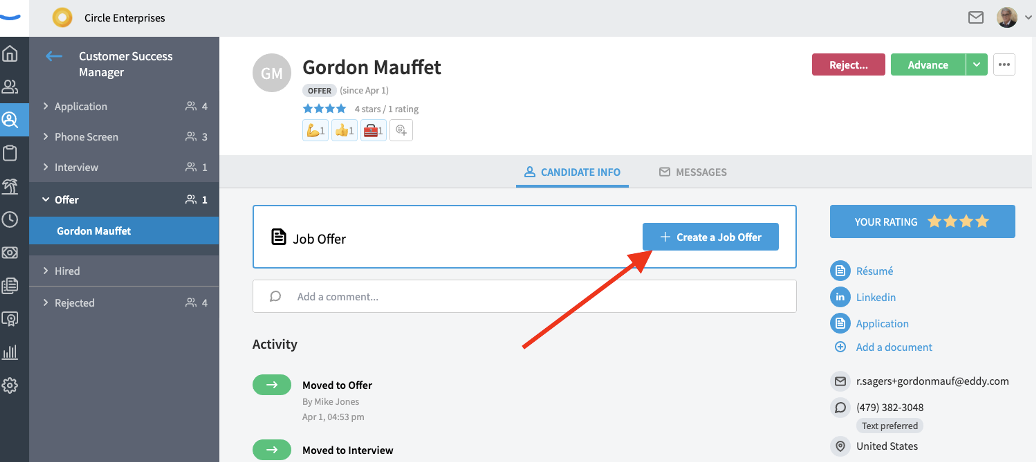The image size is (1036, 462).
Task: Open the palm tree time-off icon
Action: point(10,186)
